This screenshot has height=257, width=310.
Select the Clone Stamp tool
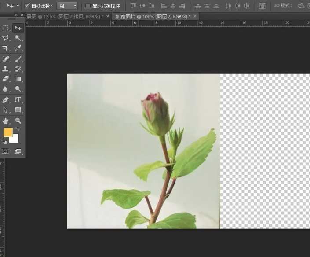pos(6,69)
